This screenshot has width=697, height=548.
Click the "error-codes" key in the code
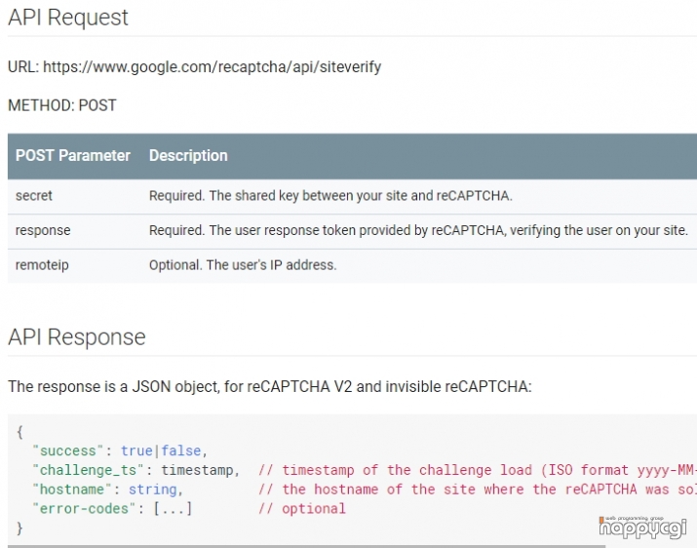click(x=84, y=508)
